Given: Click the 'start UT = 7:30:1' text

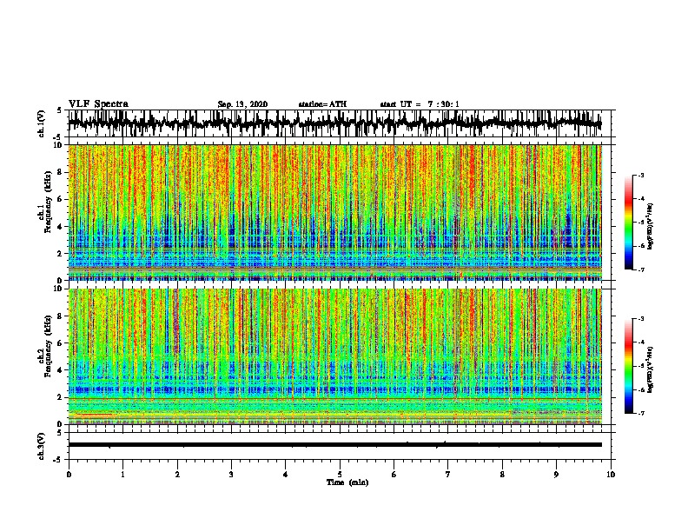Looking at the screenshot, I should (420, 104).
